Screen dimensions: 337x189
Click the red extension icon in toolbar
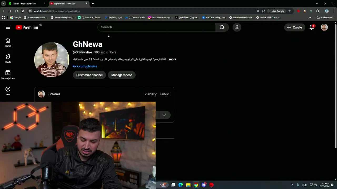point(298,11)
